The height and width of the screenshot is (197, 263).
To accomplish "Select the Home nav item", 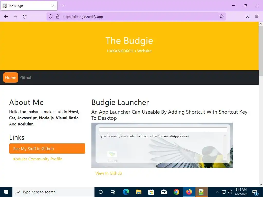I will 11,77.
